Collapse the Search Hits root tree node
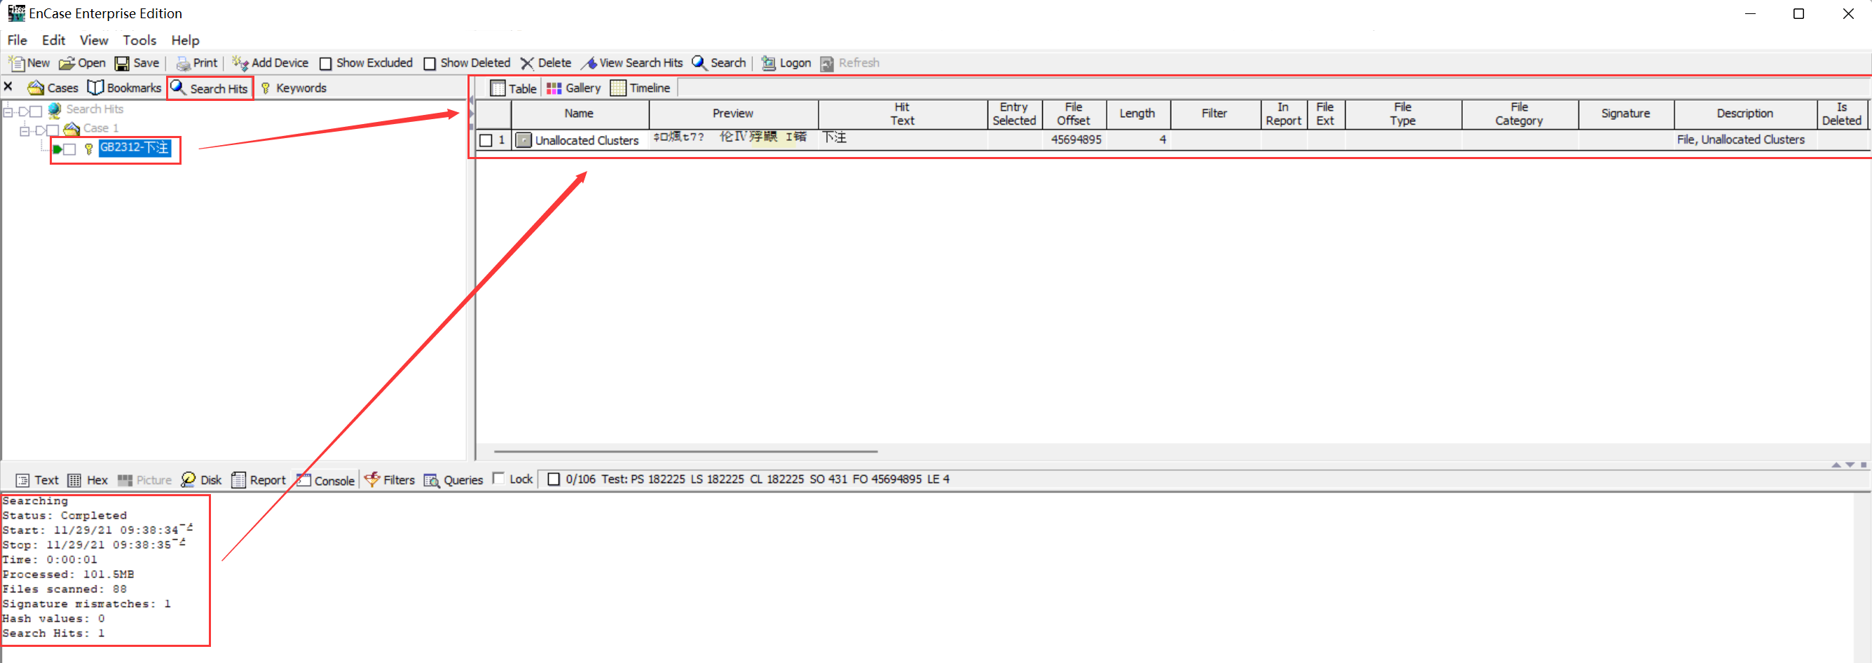 (x=8, y=112)
